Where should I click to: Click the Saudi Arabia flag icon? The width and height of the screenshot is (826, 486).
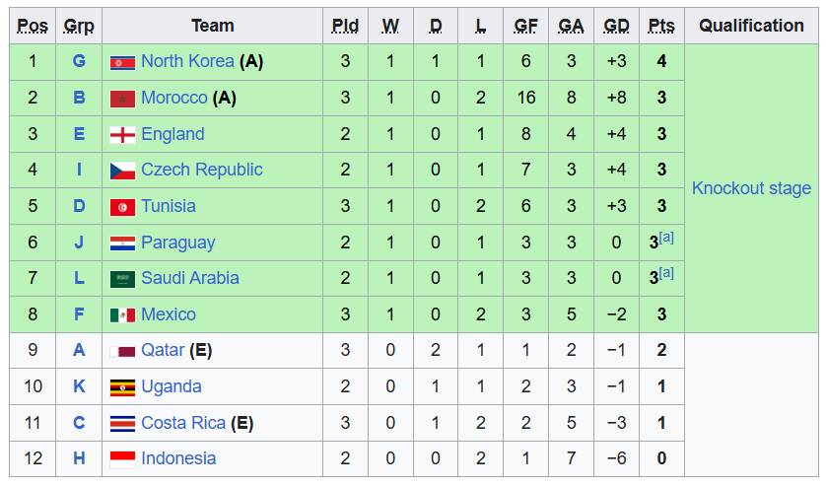[x=121, y=279]
